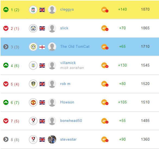Click the grey no-change arrow beside rank 3

(6, 47)
